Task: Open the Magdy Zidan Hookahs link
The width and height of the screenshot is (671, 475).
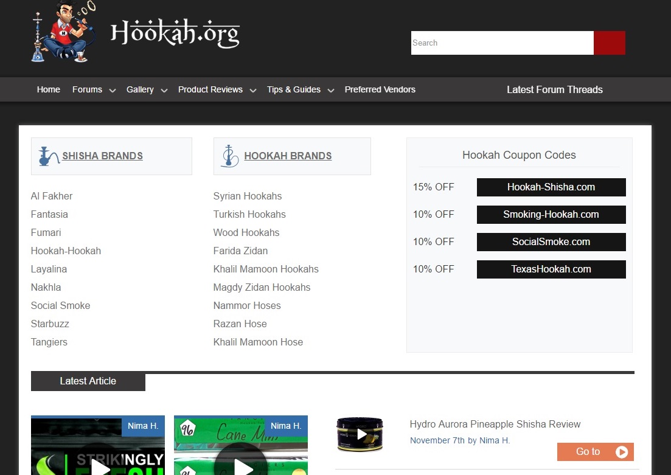Action: pos(262,287)
